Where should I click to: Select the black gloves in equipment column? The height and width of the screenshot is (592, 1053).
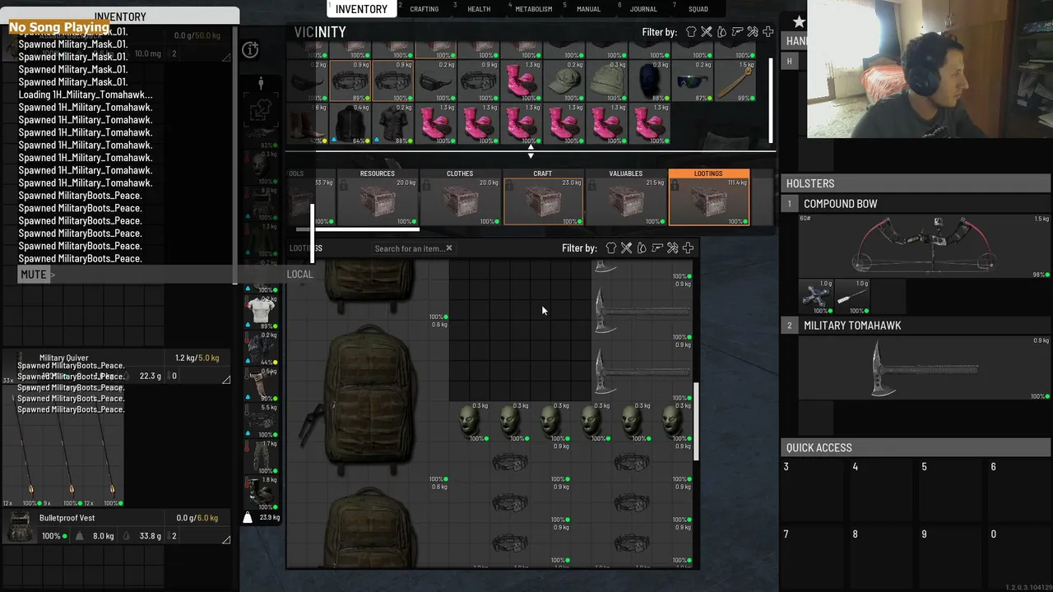[262, 347]
